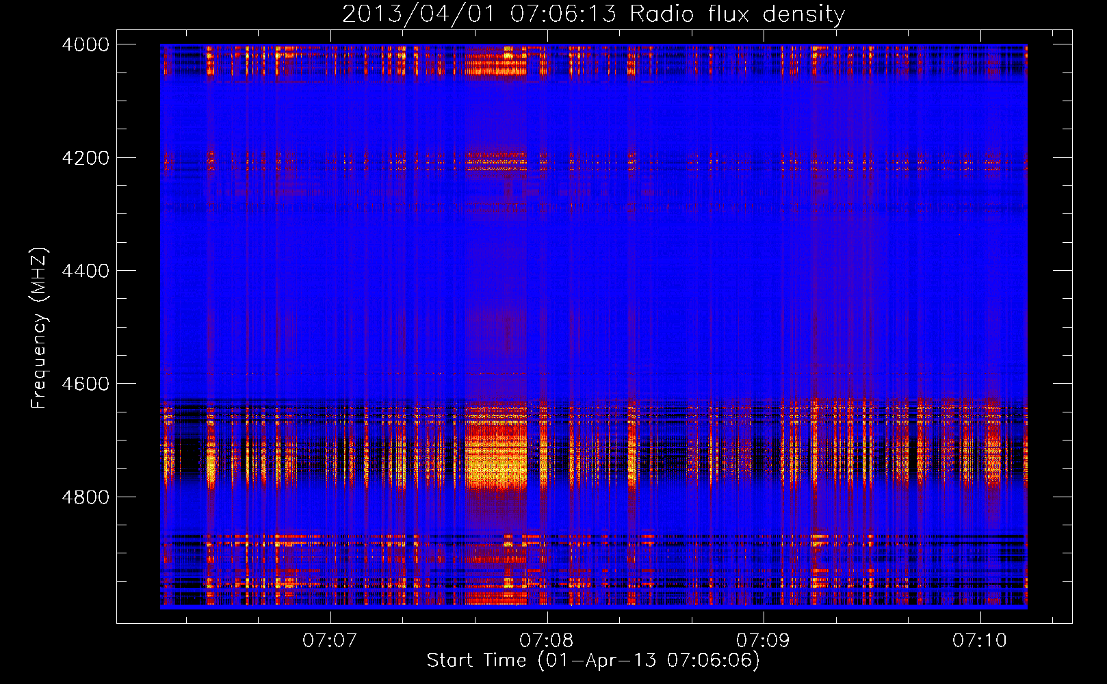
Task: Click the 4000 frequency tick label
Action: coord(86,44)
